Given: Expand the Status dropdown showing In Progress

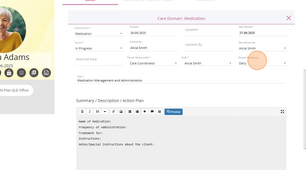Looking at the screenshot, I should [x=99, y=48].
